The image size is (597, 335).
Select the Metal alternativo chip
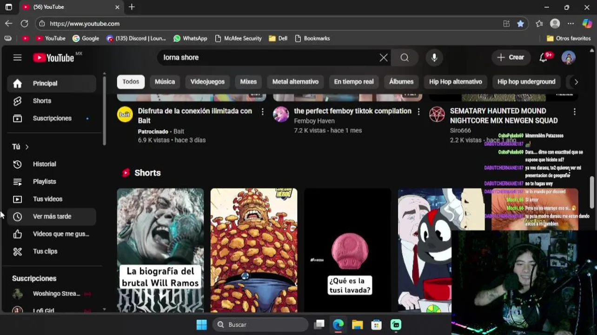pyautogui.click(x=295, y=81)
